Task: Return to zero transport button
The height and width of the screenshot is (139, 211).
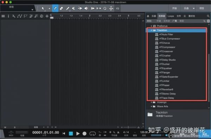Action: pos(64,133)
